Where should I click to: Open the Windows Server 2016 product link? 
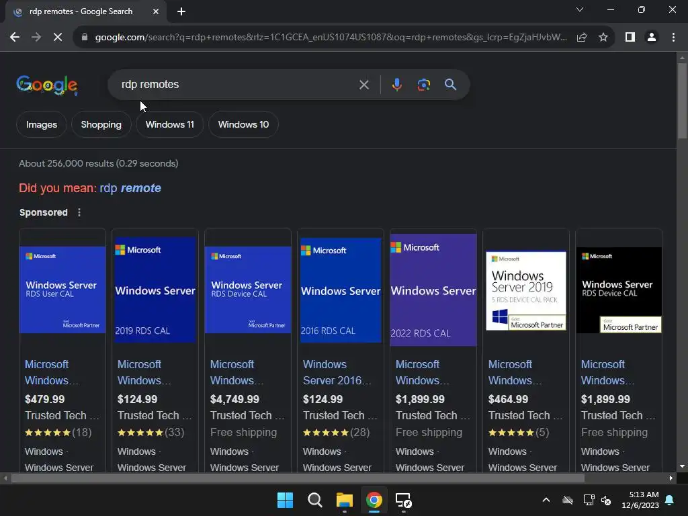pos(337,372)
